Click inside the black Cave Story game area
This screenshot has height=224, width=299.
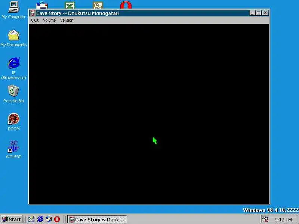tap(149, 114)
